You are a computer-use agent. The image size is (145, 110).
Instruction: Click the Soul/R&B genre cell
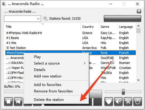107,58
